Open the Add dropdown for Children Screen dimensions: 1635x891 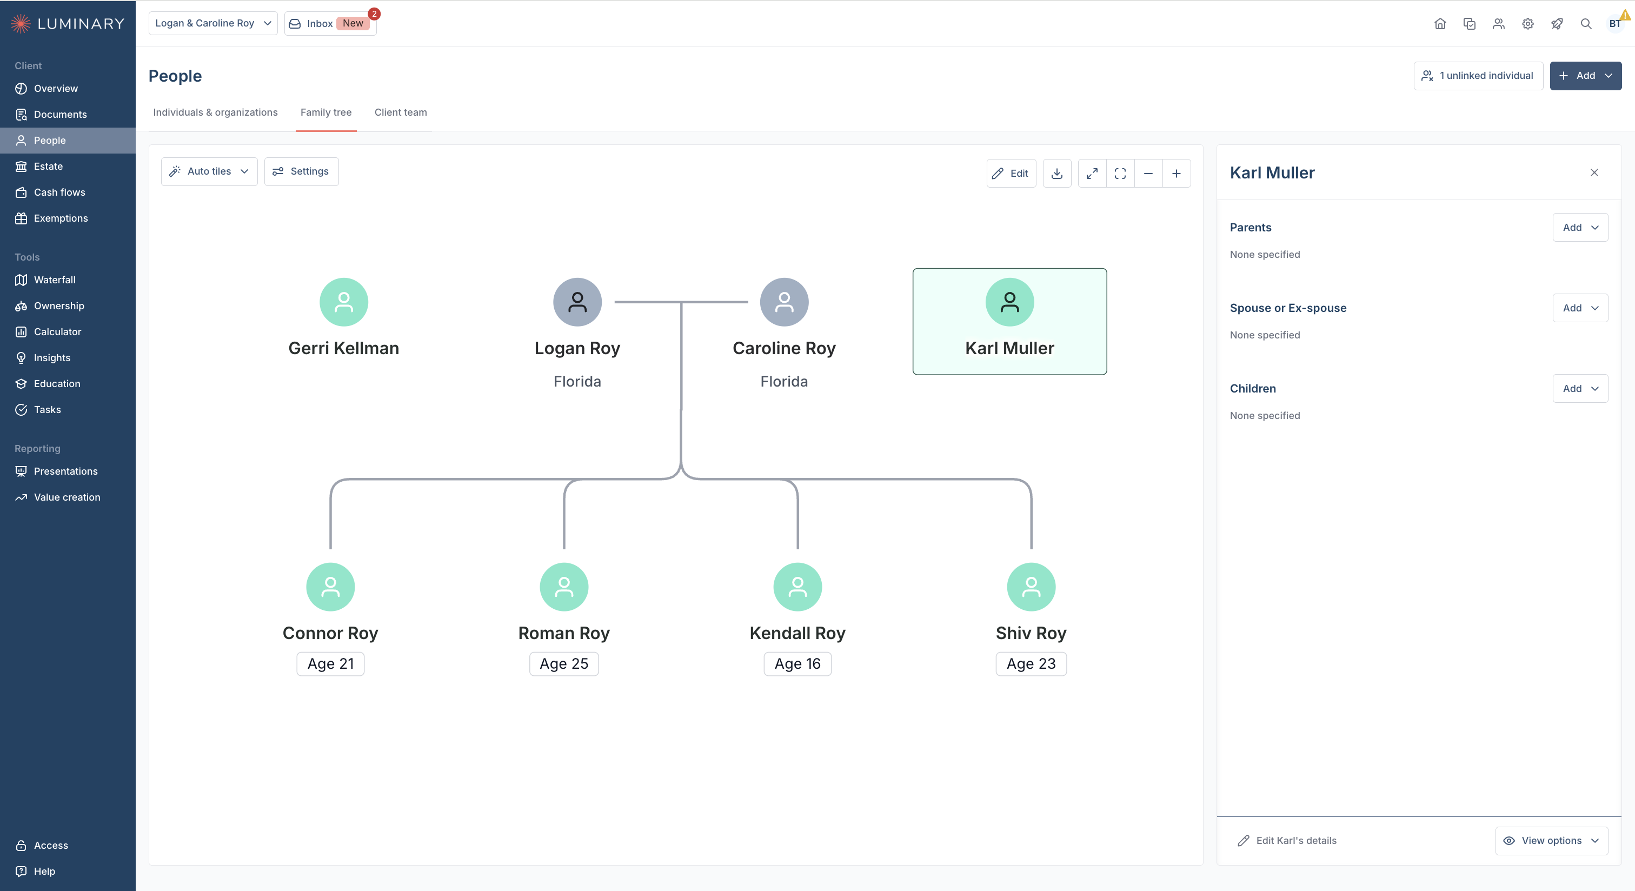pos(1580,388)
